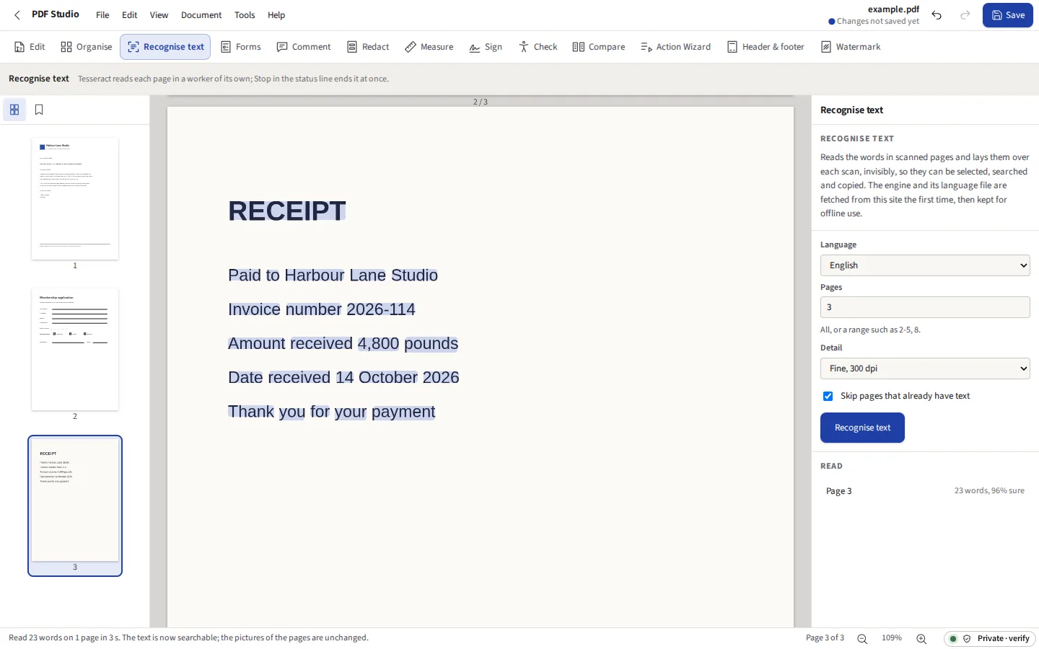Open the File menu
This screenshot has height=649, width=1039.
[x=102, y=15]
